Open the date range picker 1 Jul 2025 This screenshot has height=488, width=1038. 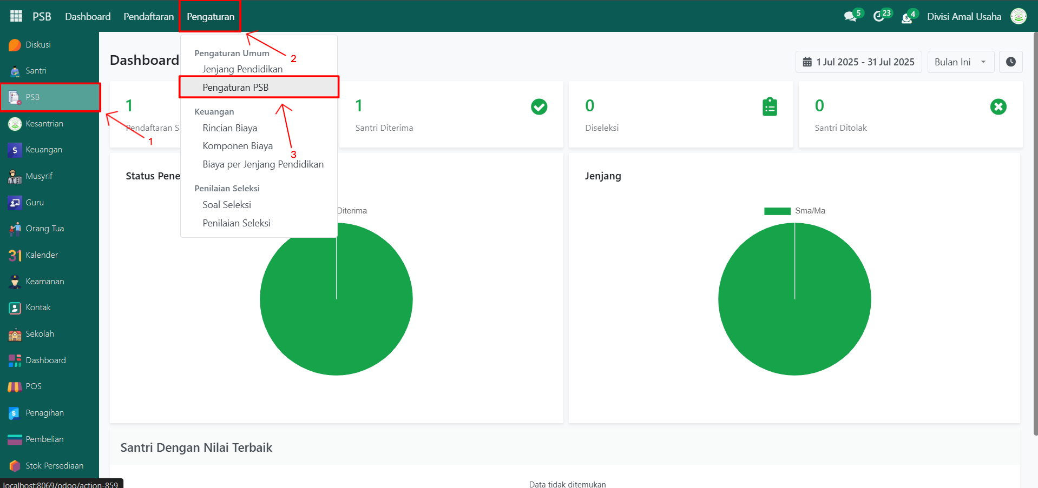tap(858, 62)
